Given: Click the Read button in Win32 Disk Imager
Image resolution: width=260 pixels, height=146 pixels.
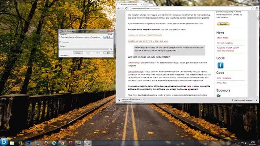Looking at the screenshot, I should (88, 53).
